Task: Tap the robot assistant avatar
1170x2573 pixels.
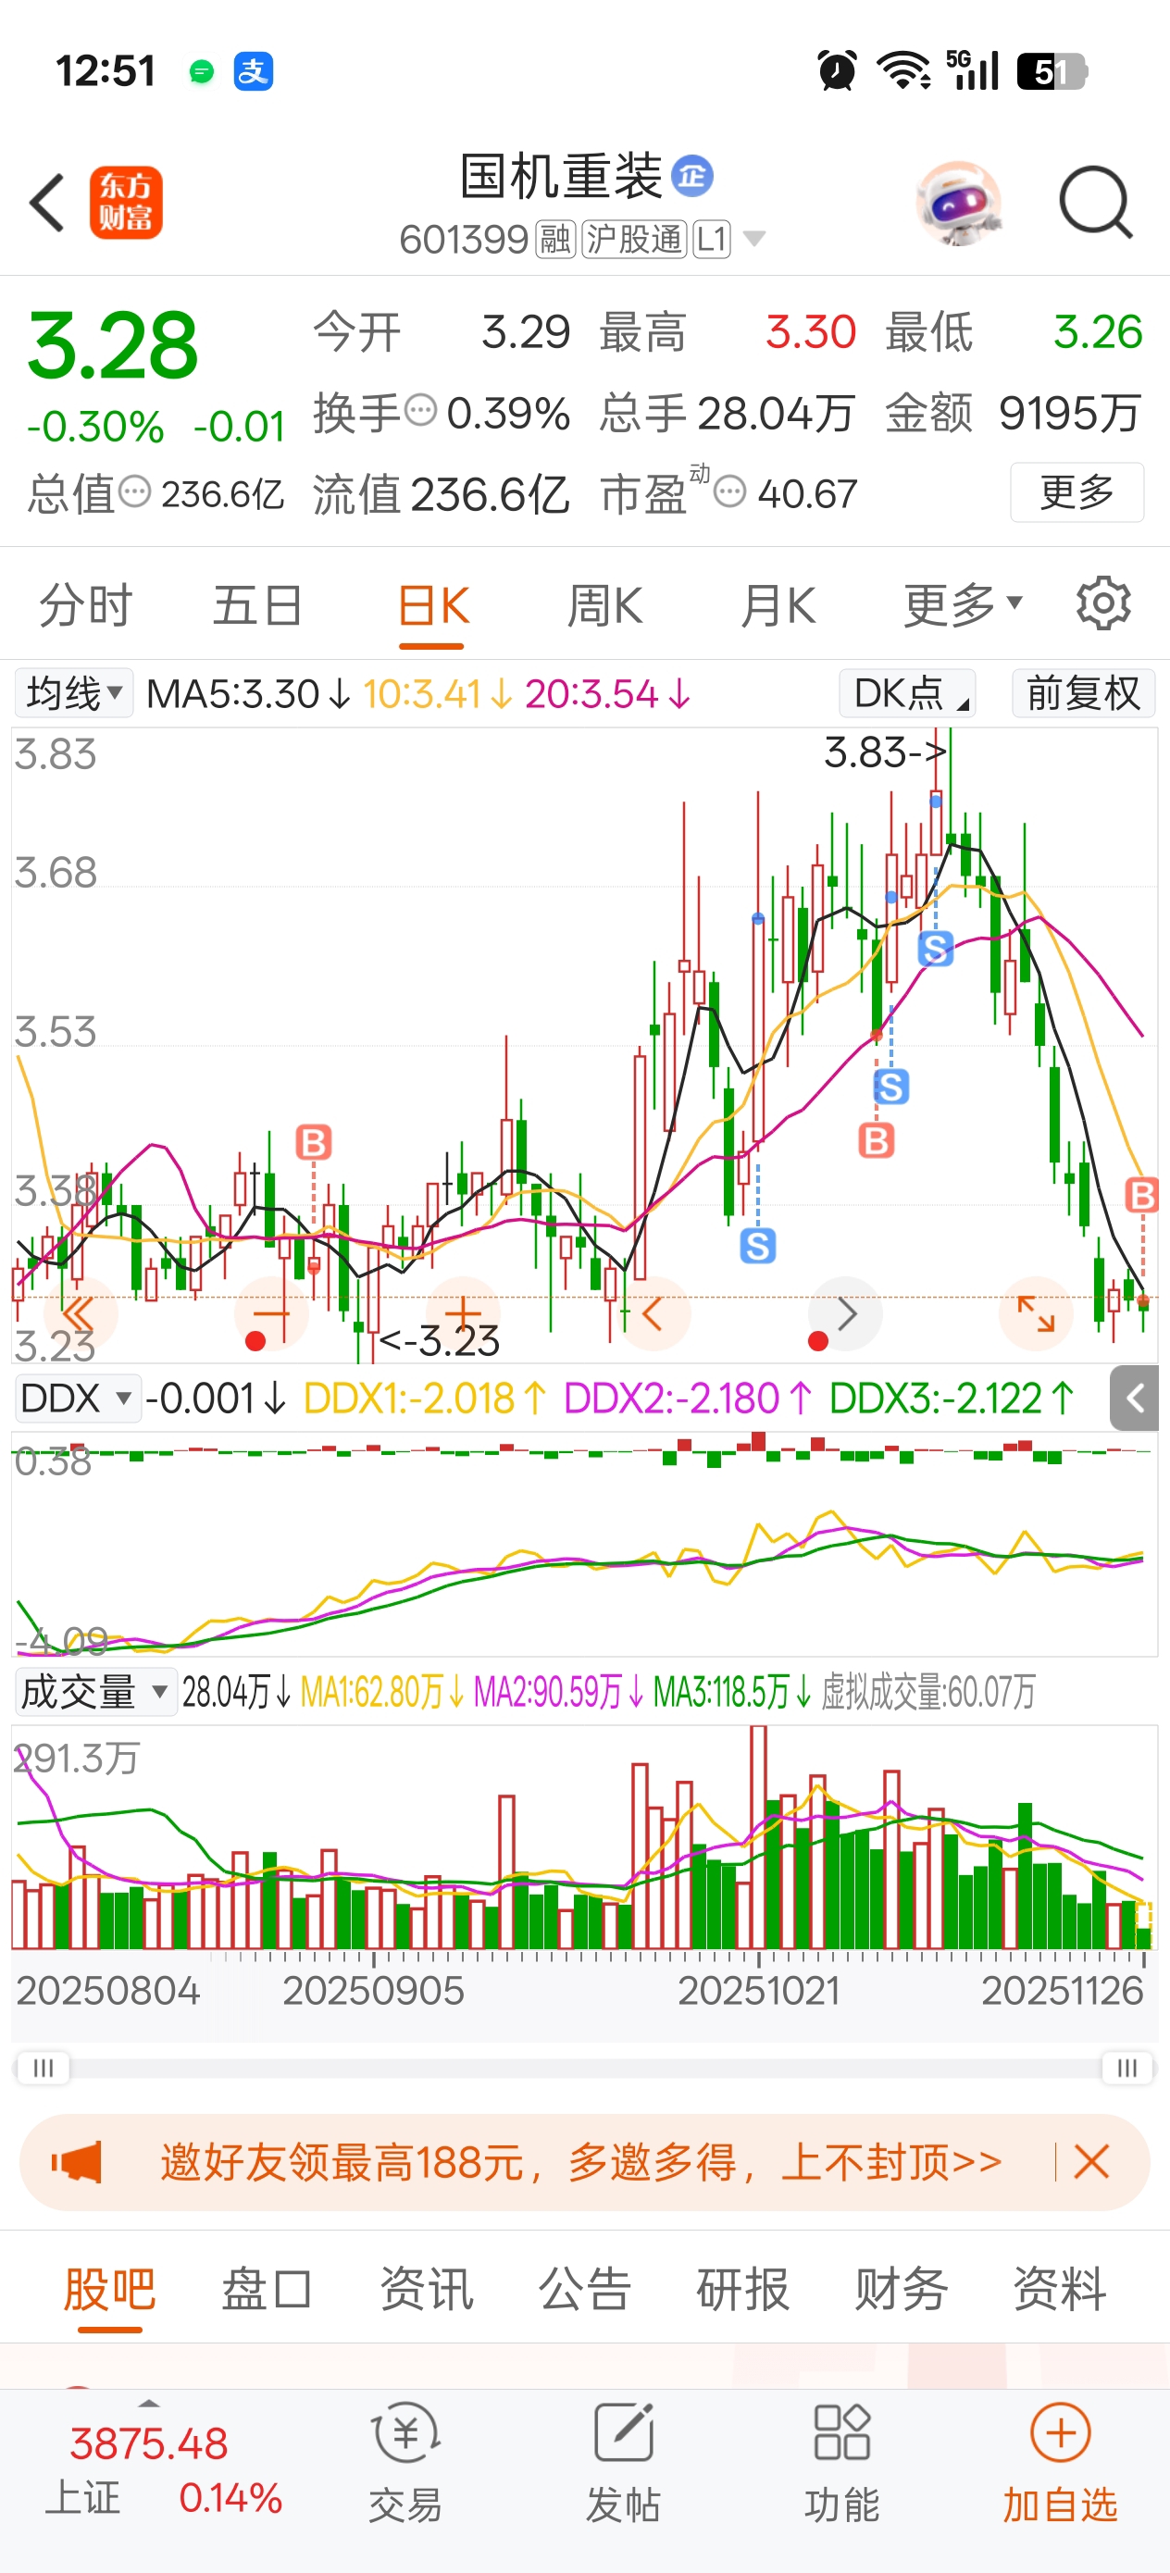Action: 958,203
